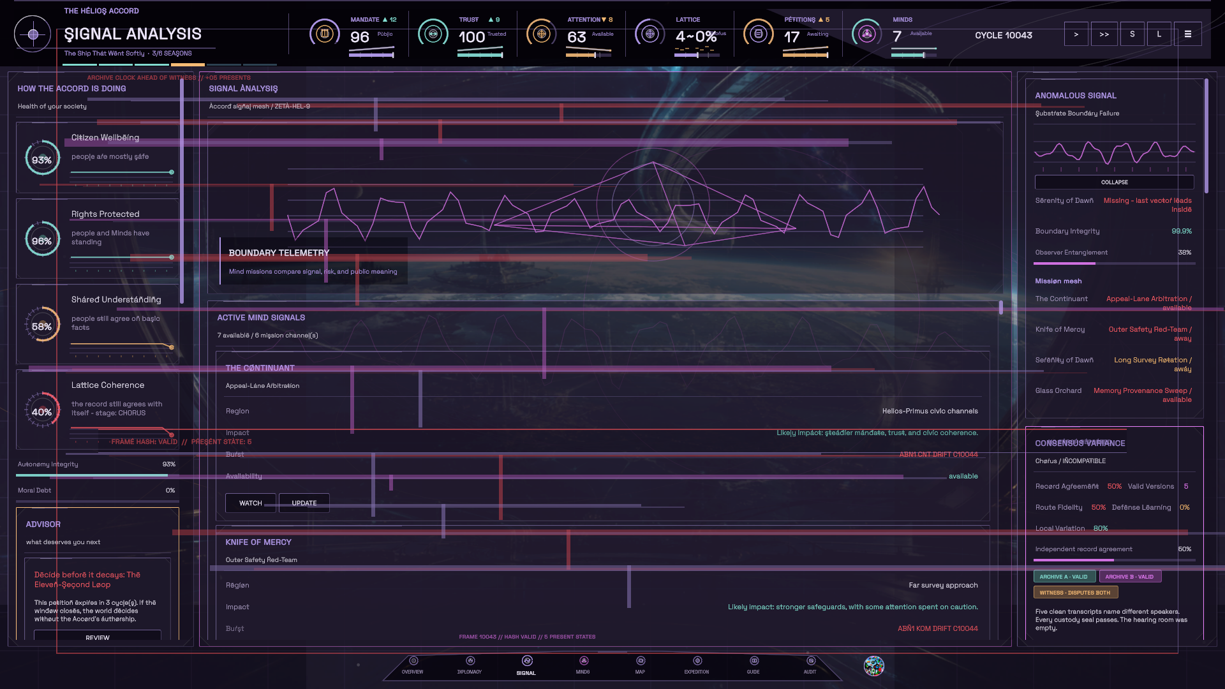Click REVIEW in the Advisor panel
This screenshot has height=689, width=1225.
tap(97, 636)
